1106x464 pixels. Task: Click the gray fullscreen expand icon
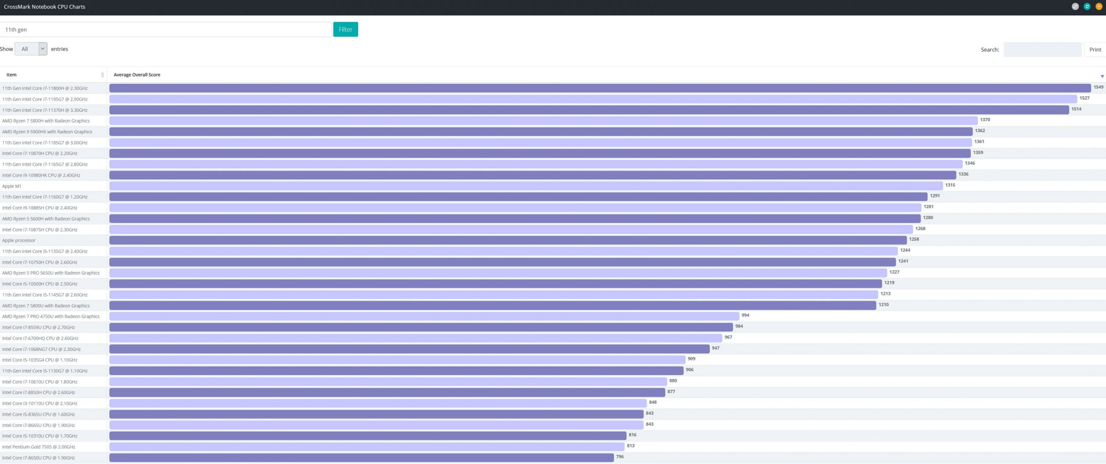[x=1075, y=6]
